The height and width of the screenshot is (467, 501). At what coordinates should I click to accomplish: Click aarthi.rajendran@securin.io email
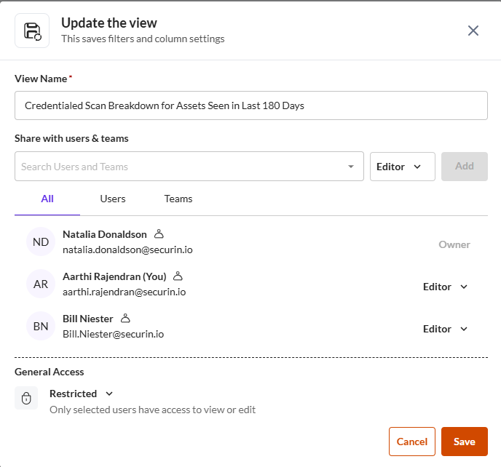tap(124, 292)
